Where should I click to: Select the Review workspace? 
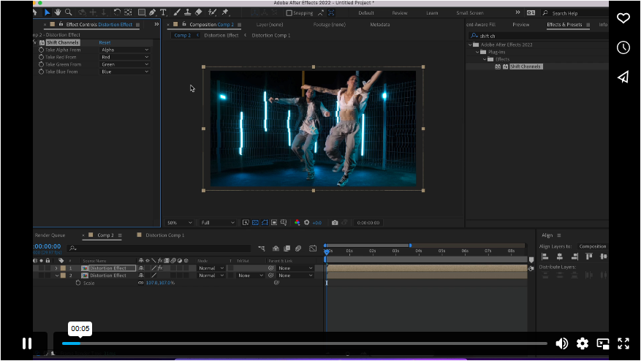[x=399, y=13]
